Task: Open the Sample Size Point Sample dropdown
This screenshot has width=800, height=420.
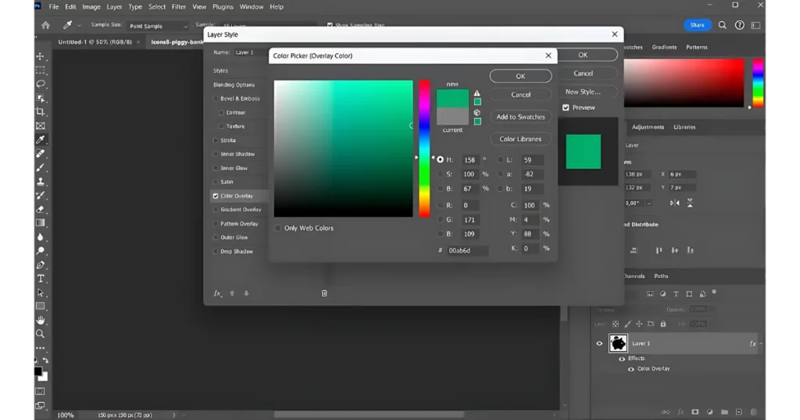Action: coord(158,26)
